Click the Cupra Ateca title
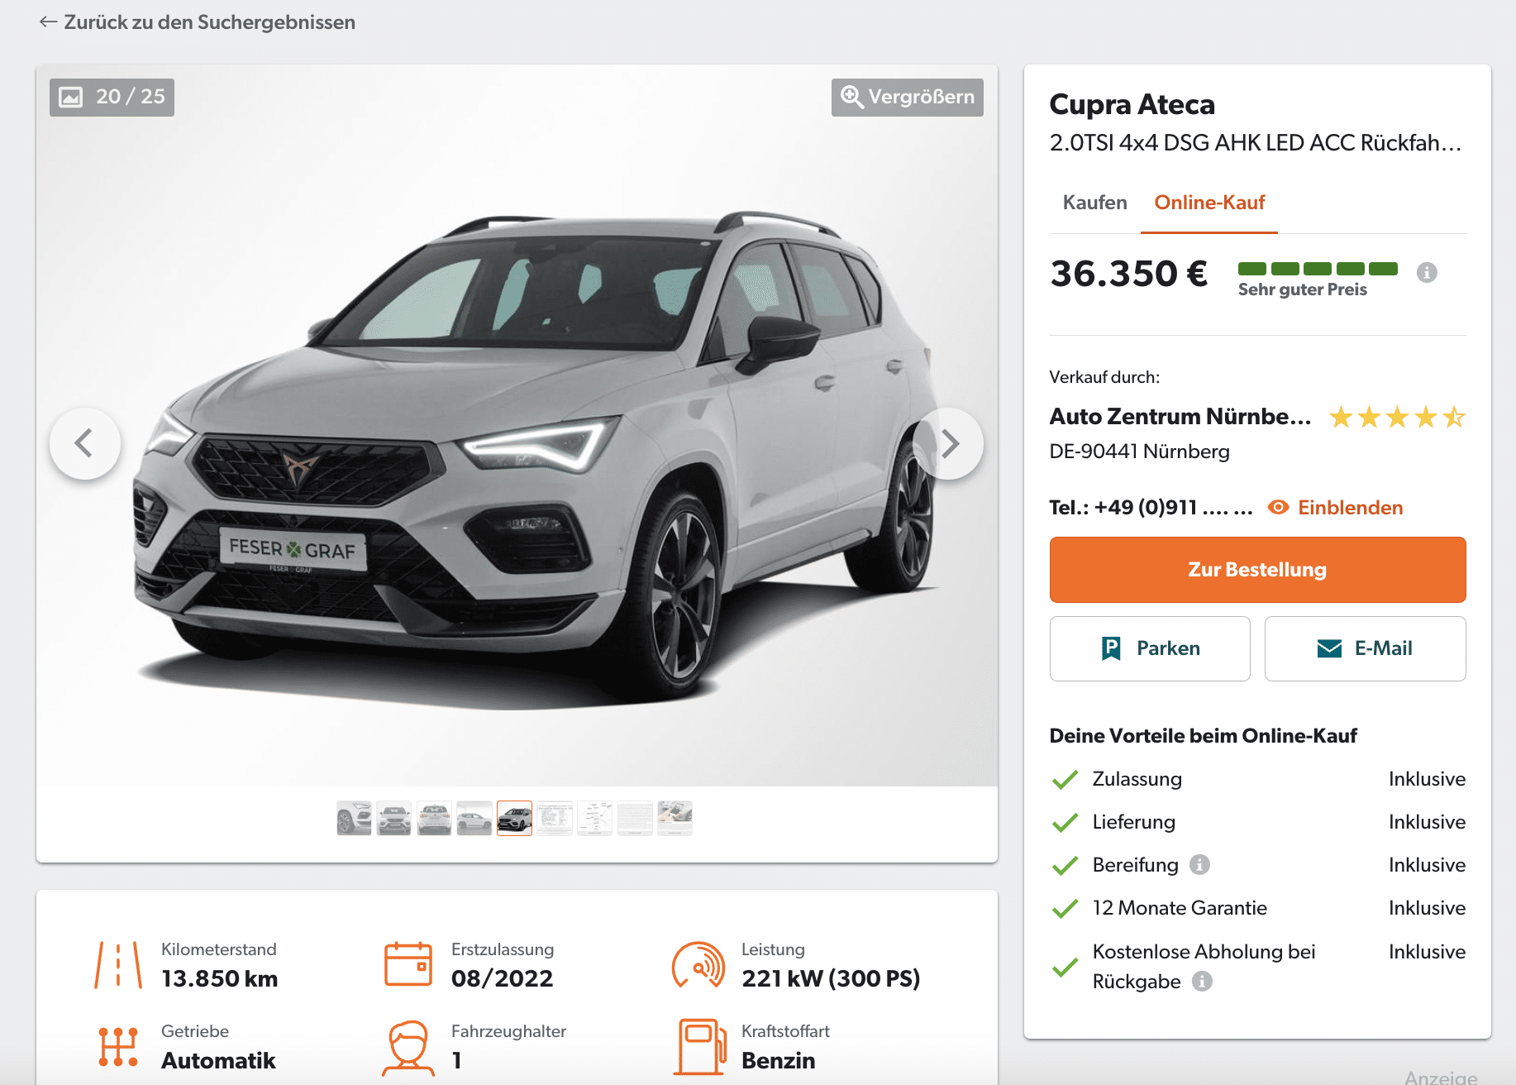Image resolution: width=1516 pixels, height=1085 pixels. tap(1132, 105)
